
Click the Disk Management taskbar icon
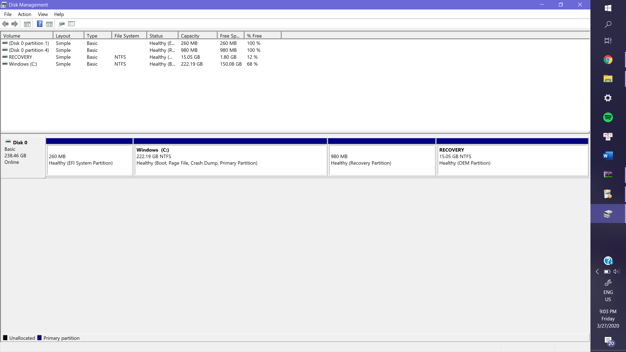[x=608, y=214]
